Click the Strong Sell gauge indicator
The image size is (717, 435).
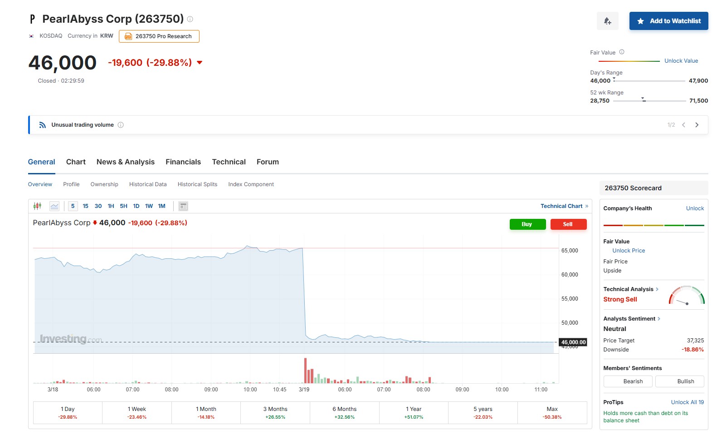click(687, 295)
